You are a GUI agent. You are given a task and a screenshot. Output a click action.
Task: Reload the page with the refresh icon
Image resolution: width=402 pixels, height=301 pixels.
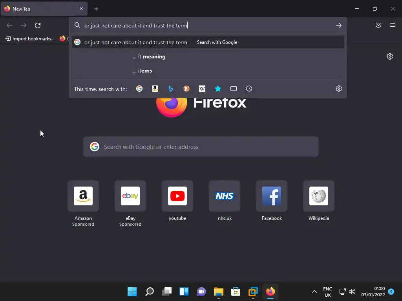pyautogui.click(x=38, y=25)
